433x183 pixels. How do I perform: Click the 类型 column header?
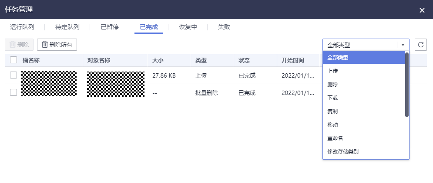point(201,60)
